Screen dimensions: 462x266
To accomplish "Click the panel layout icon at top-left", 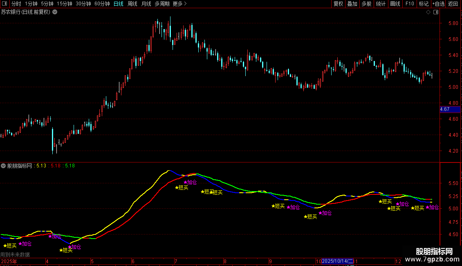I will coord(4,4).
